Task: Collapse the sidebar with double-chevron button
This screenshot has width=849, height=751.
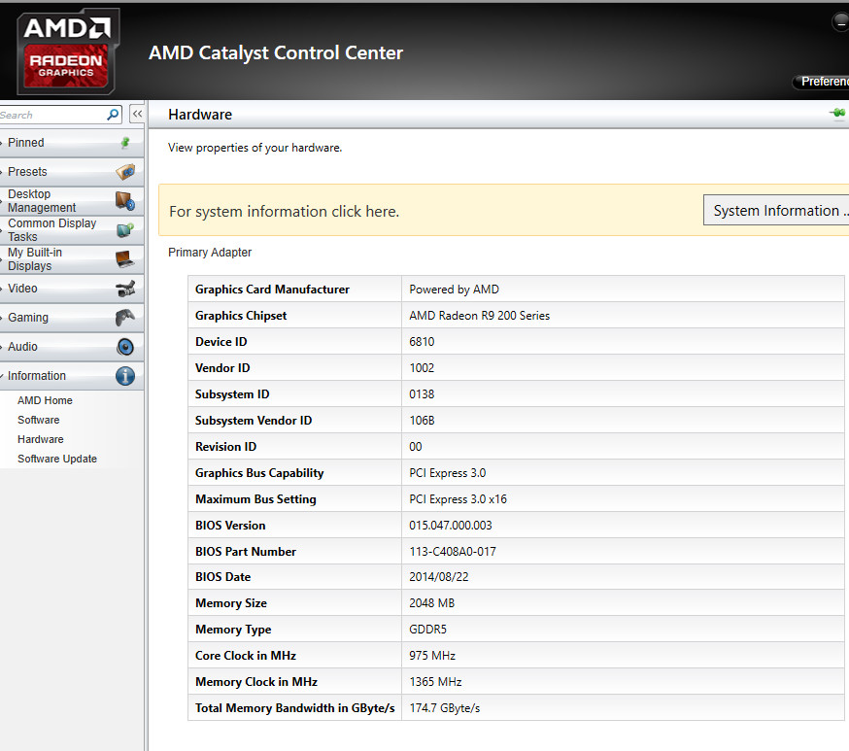Action: point(138,114)
